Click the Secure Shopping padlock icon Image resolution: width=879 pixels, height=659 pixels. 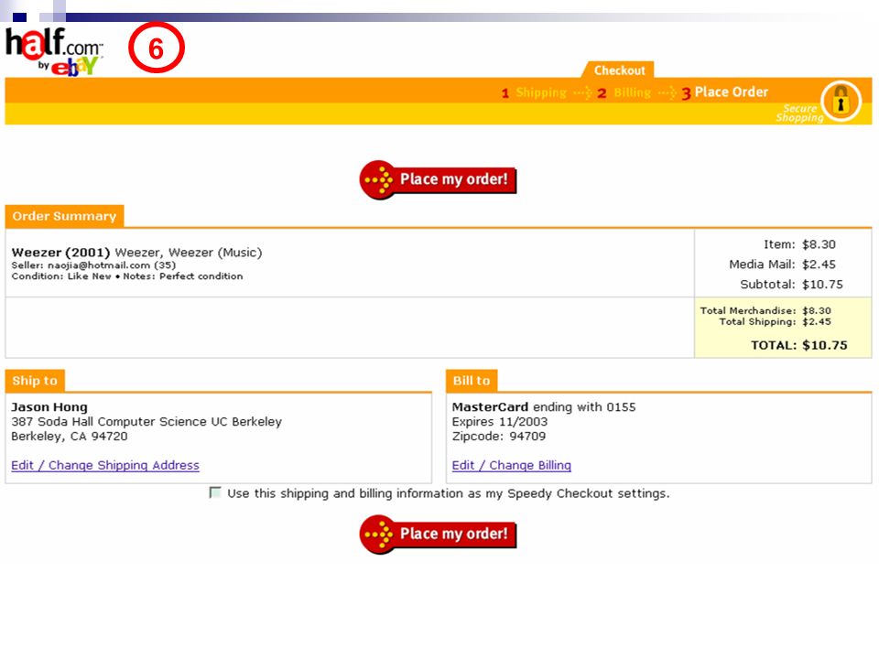tap(841, 101)
